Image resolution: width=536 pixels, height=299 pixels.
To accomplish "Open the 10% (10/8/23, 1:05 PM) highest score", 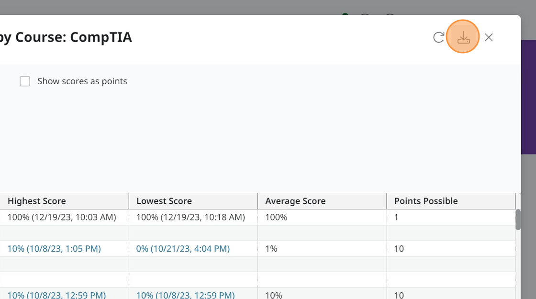I will [x=54, y=248].
